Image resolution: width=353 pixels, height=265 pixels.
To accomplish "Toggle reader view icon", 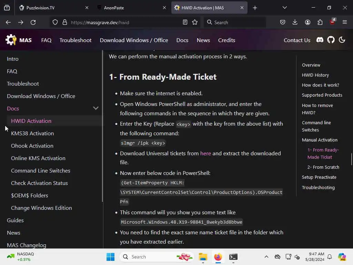I will (x=185, y=22).
